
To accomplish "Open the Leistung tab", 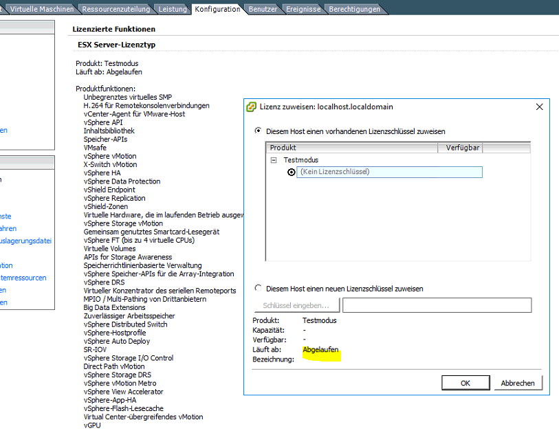I will pyautogui.click(x=173, y=9).
